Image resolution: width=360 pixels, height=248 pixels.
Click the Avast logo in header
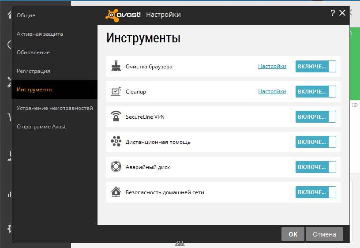tap(123, 15)
